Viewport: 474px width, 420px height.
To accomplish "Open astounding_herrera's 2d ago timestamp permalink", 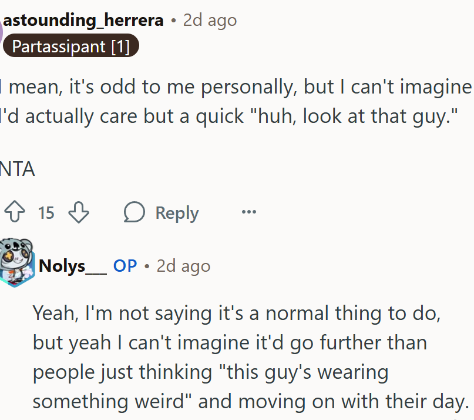I will [x=210, y=20].
